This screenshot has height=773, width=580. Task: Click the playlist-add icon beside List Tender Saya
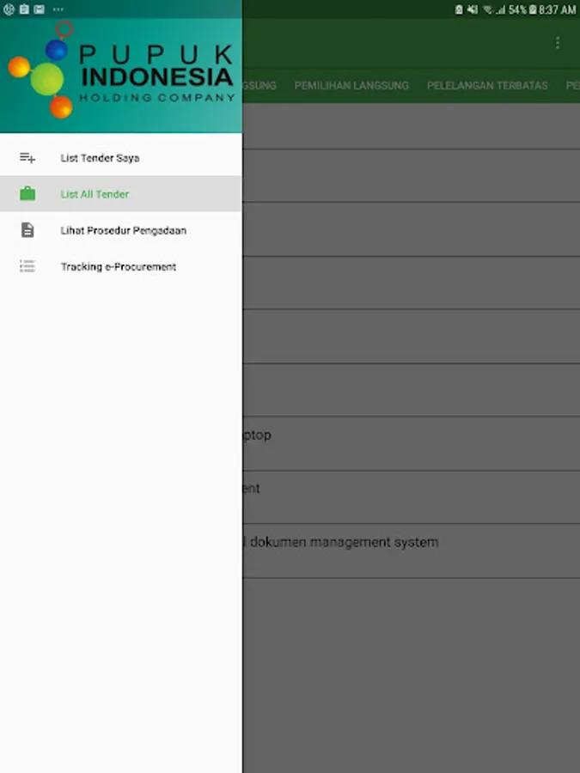27,158
